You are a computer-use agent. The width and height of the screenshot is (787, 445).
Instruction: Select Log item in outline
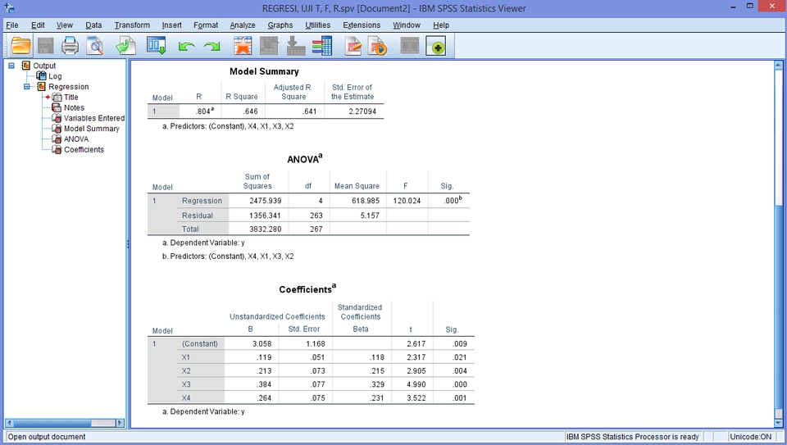(55, 76)
